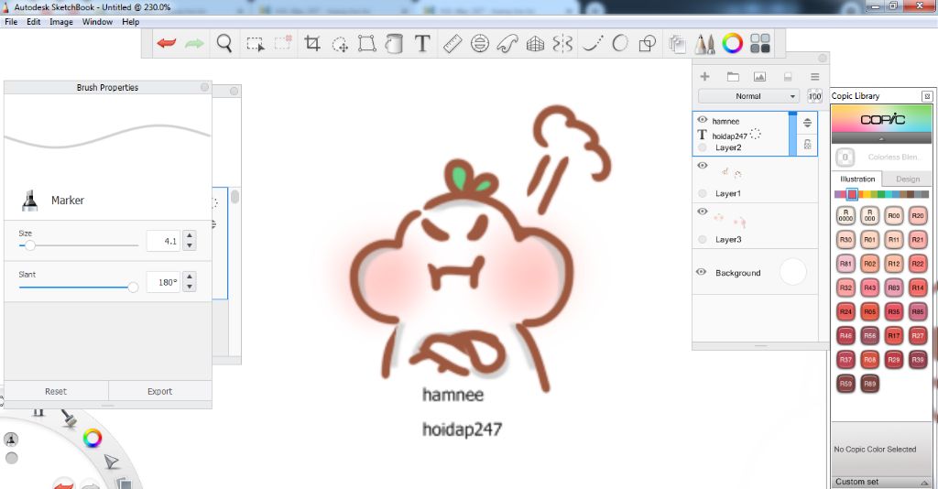The height and width of the screenshot is (489, 938).
Task: Select the Predictive Stroke tool
Action: (x=620, y=43)
